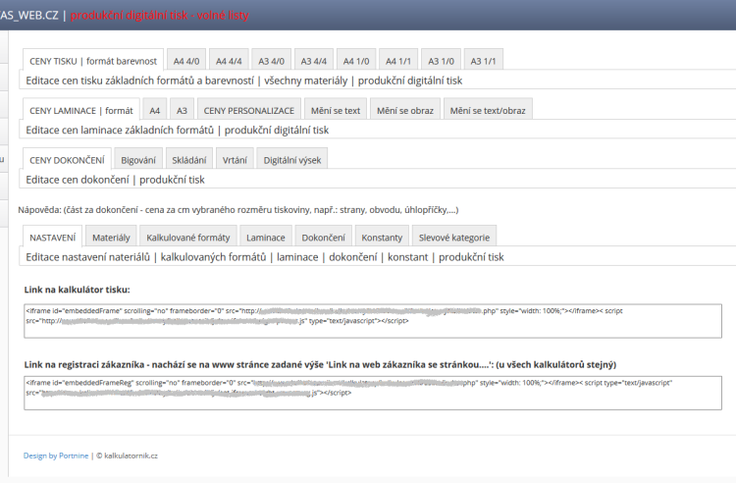Switch to the A4 4/0 tab
736x483 pixels.
point(186,61)
